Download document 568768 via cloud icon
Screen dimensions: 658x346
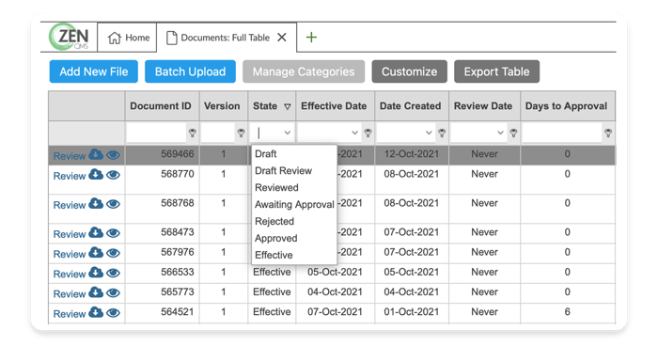click(x=96, y=203)
